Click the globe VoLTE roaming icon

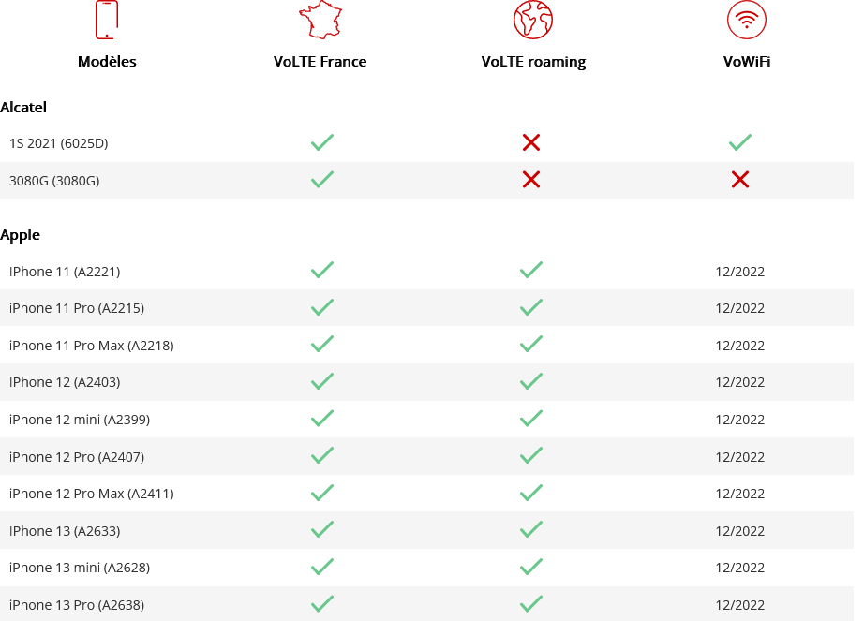[533, 20]
